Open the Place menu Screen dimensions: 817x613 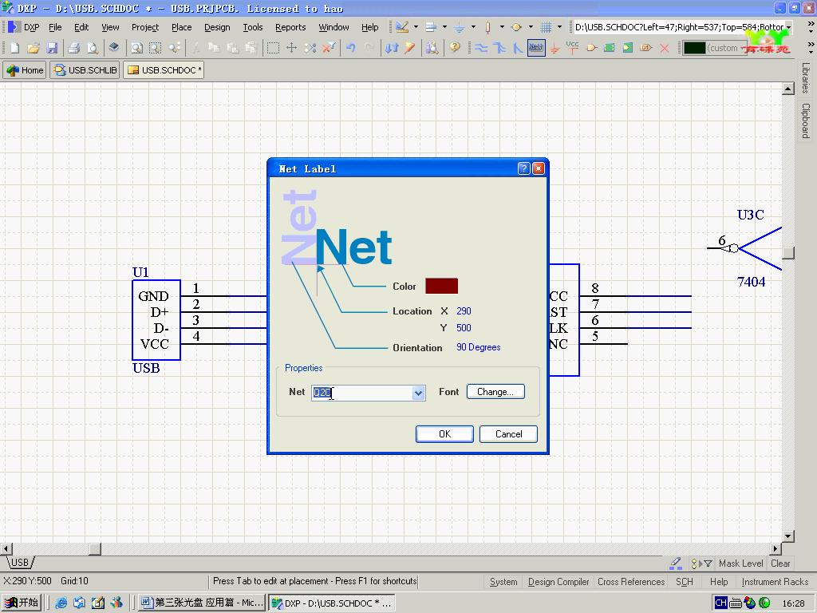click(181, 27)
